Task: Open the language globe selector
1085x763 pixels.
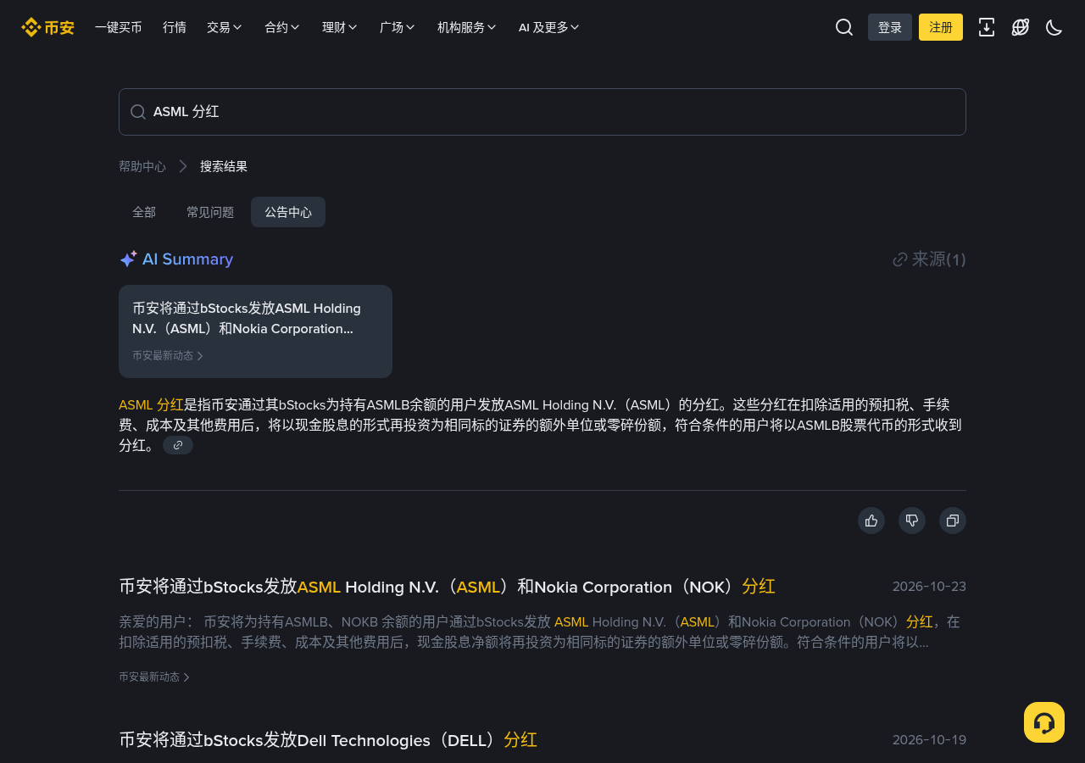Action: pyautogui.click(x=1021, y=27)
